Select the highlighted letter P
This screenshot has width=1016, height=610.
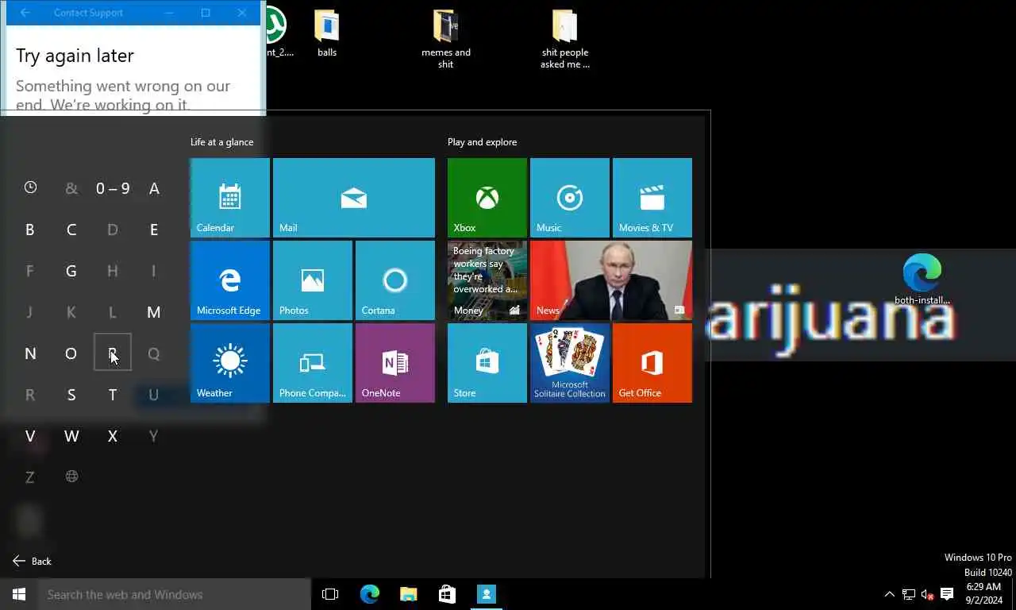pyautogui.click(x=113, y=353)
